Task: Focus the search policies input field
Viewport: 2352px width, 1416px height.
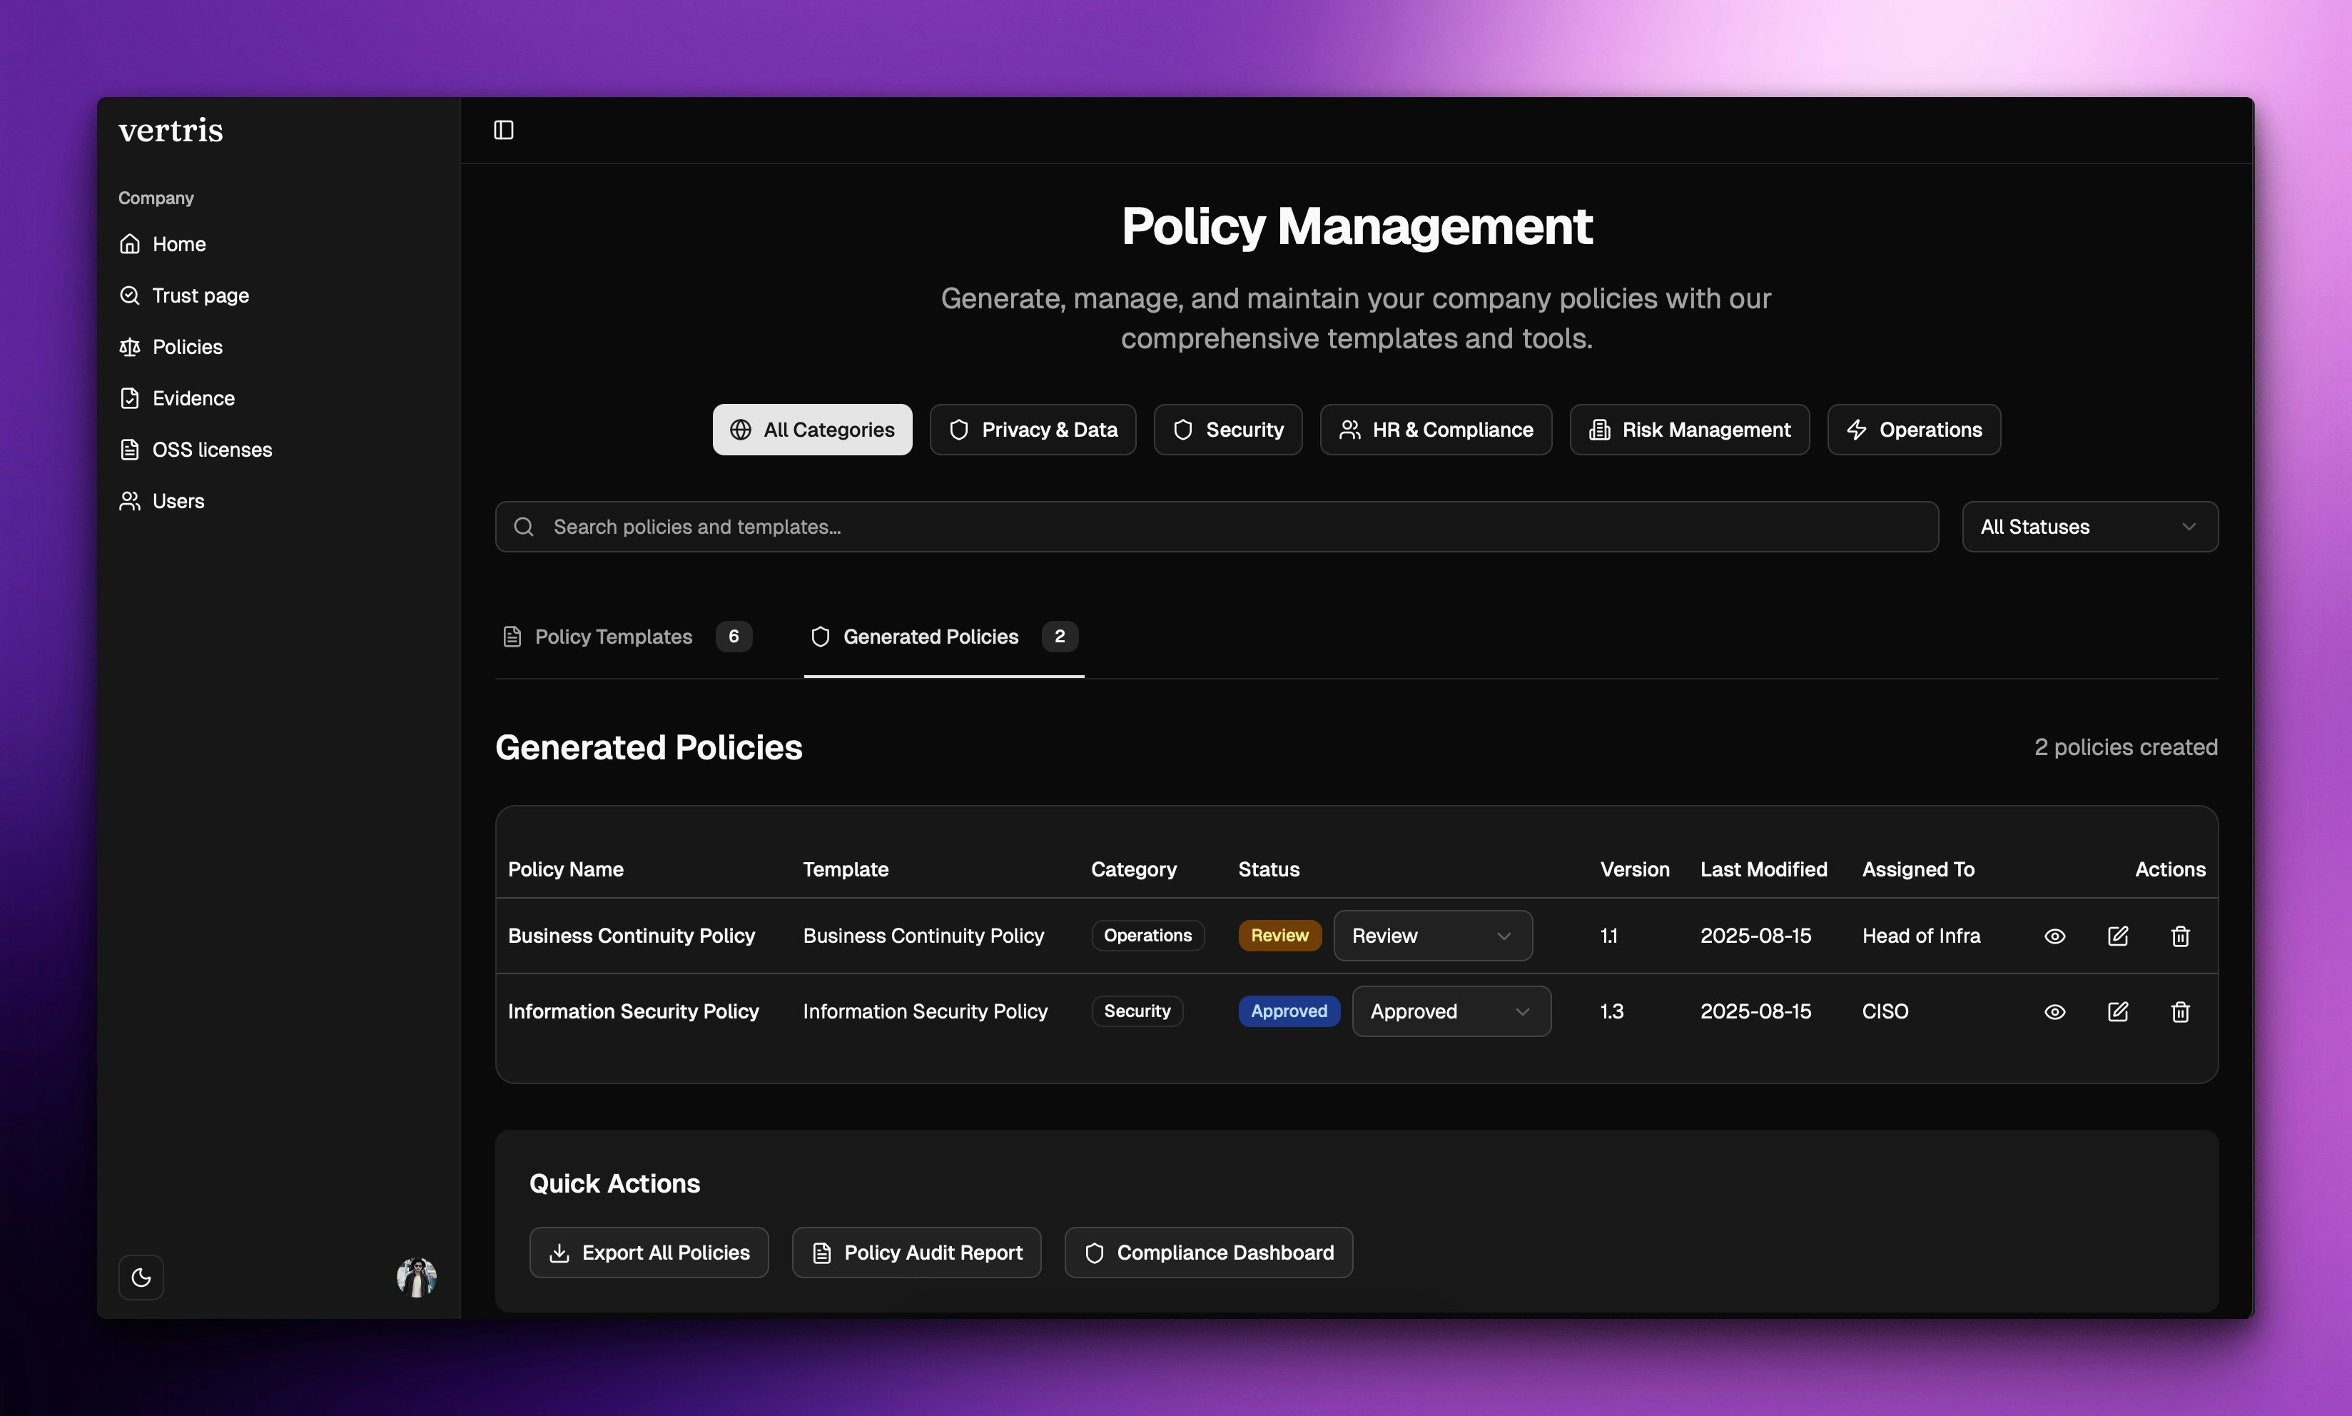Action: pos(1217,527)
